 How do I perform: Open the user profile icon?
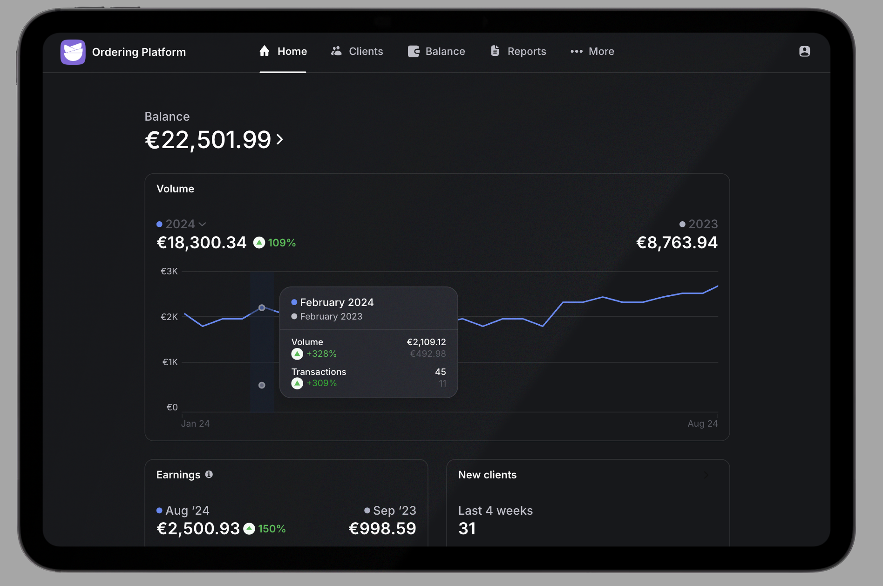804,51
